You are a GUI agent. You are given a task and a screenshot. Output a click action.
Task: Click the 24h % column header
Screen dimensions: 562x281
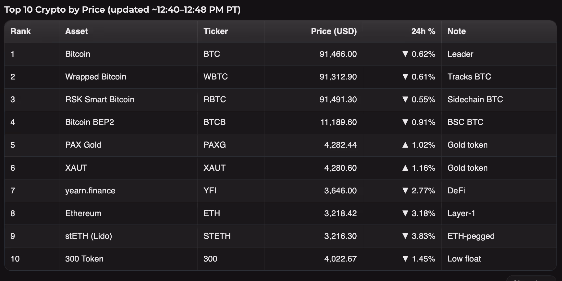click(x=423, y=31)
